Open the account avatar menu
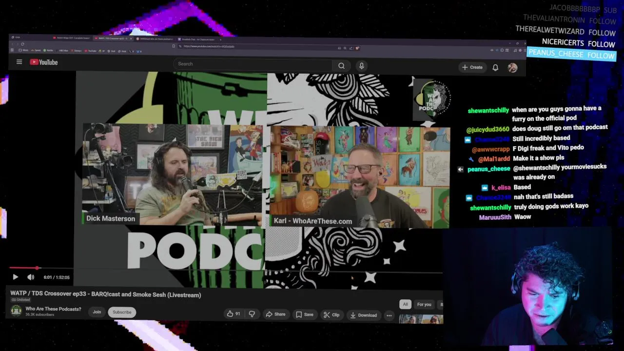624x351 pixels. pos(512,68)
